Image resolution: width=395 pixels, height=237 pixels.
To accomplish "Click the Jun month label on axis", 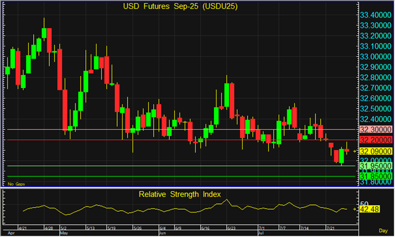I will coord(162,233).
